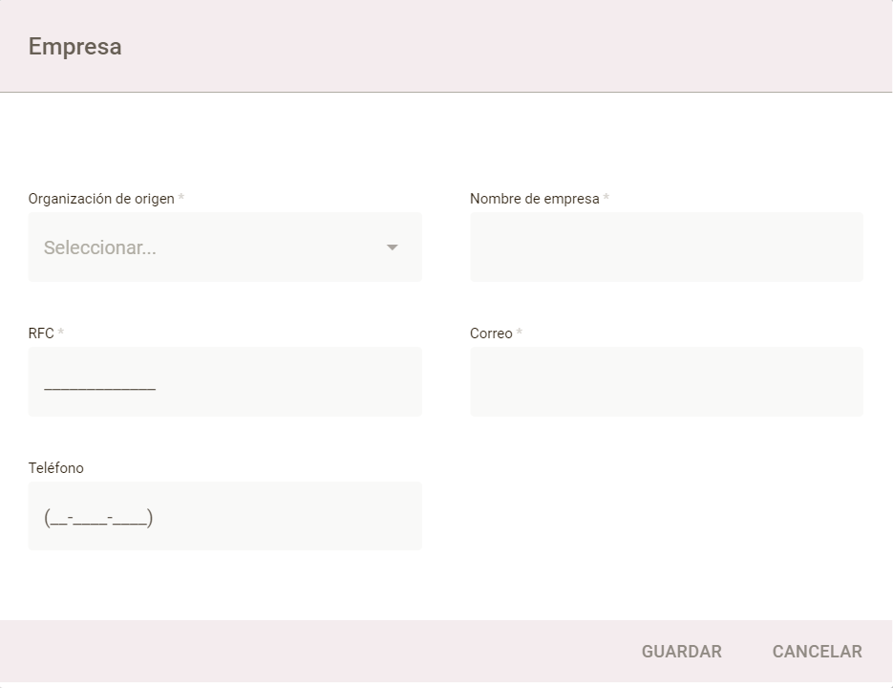Image resolution: width=893 pixels, height=688 pixels.
Task: Click the Correo field label
Action: [491, 333]
